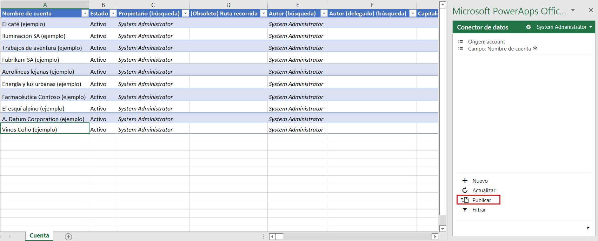Screen dimensions: 598x241
Task: Open Nombre de cuenta column filter dropdown
Action: click(x=85, y=13)
